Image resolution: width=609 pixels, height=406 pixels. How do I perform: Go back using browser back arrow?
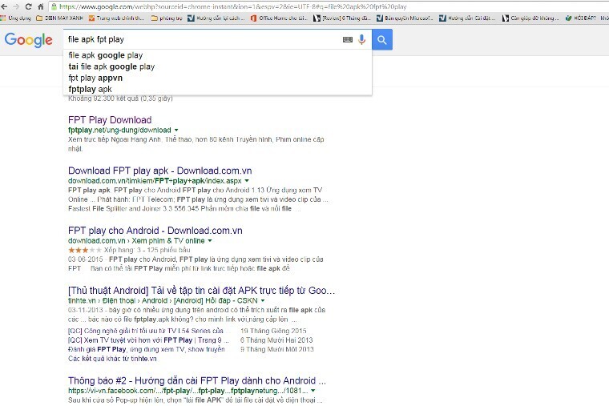[x=6, y=6]
